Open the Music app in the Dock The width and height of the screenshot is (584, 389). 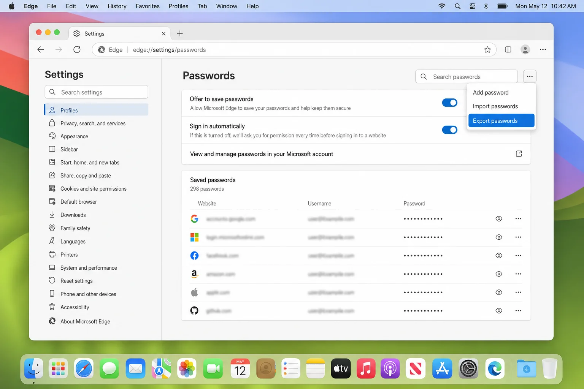coord(366,368)
